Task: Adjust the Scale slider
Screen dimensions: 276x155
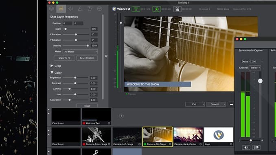Action: click(76, 29)
